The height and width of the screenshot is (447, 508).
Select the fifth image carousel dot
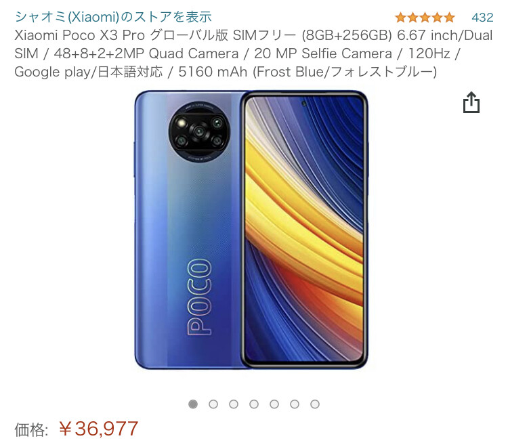(x=274, y=404)
